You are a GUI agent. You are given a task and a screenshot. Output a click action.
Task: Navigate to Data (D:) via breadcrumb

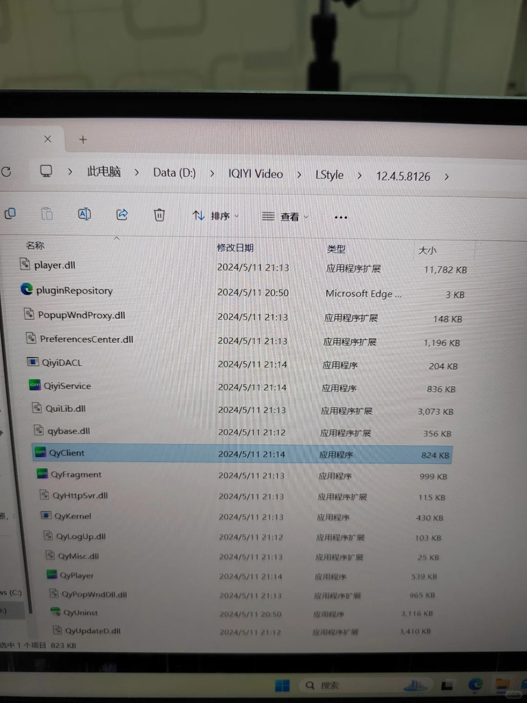(x=174, y=173)
